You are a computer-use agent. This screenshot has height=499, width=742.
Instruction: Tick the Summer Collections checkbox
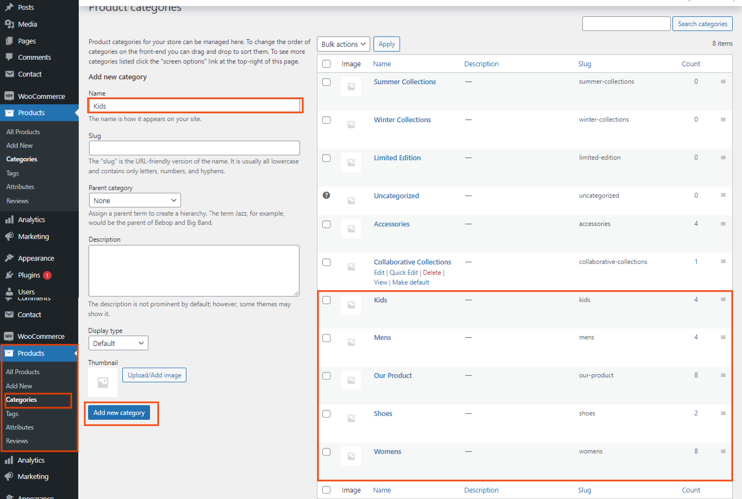[x=326, y=82]
